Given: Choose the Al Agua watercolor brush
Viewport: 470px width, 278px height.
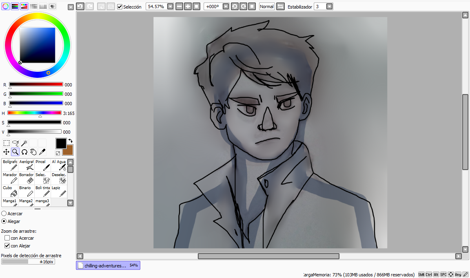Looking at the screenshot, I should coord(59,165).
